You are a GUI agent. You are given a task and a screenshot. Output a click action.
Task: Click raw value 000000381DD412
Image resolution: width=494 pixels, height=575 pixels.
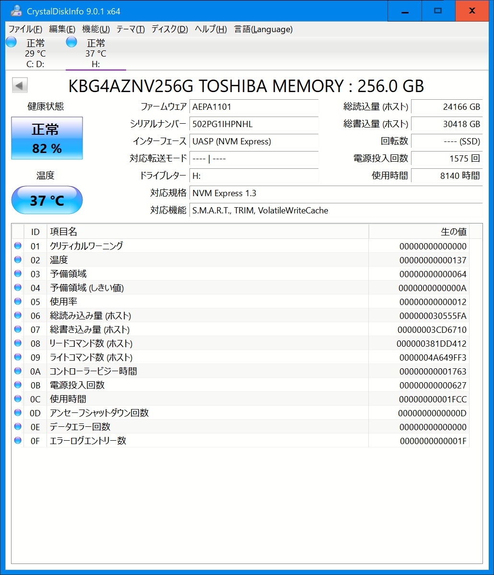[431, 343]
